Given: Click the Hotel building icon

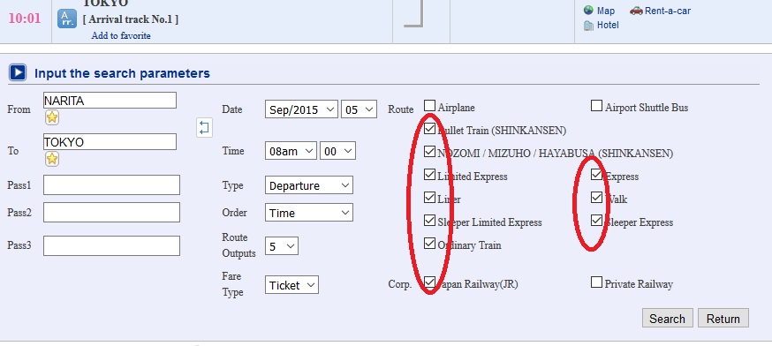Looking at the screenshot, I should click(x=588, y=25).
